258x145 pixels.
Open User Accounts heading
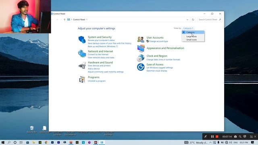tap(155, 37)
